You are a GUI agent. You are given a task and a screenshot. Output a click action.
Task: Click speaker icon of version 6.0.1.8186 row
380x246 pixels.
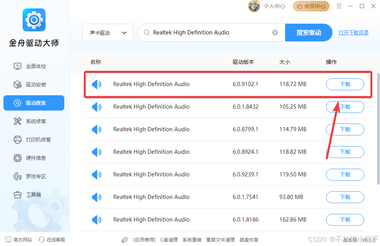point(96,220)
